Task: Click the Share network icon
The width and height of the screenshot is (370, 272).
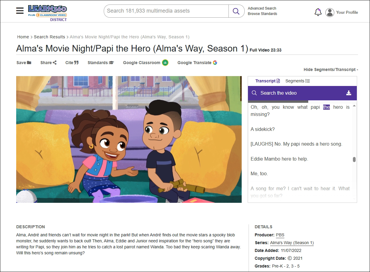Action: (55, 63)
